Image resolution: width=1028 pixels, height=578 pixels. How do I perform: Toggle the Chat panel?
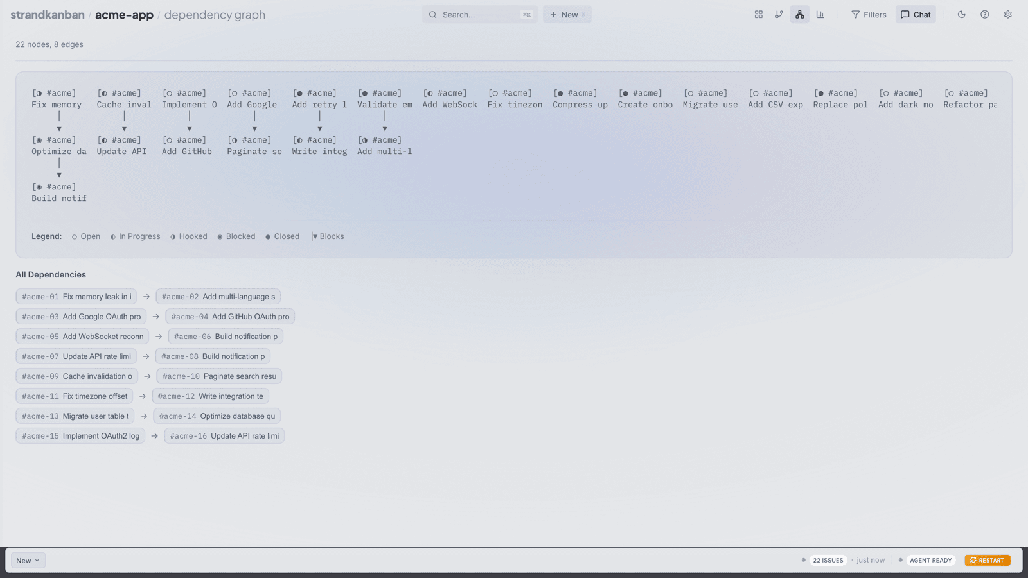pyautogui.click(x=916, y=15)
